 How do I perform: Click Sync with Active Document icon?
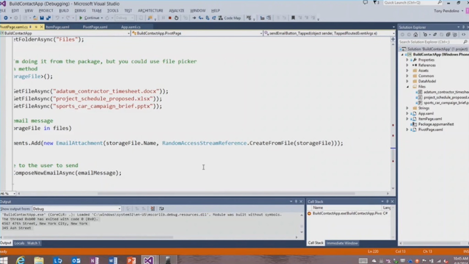click(x=435, y=35)
